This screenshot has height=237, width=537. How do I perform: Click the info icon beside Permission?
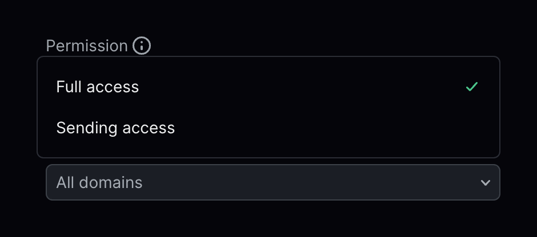coord(142,46)
